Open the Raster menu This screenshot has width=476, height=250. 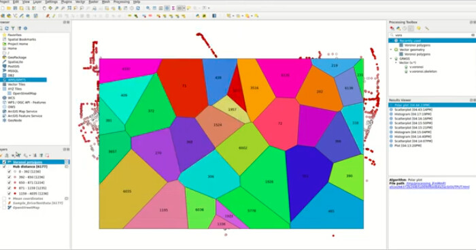point(94,2)
